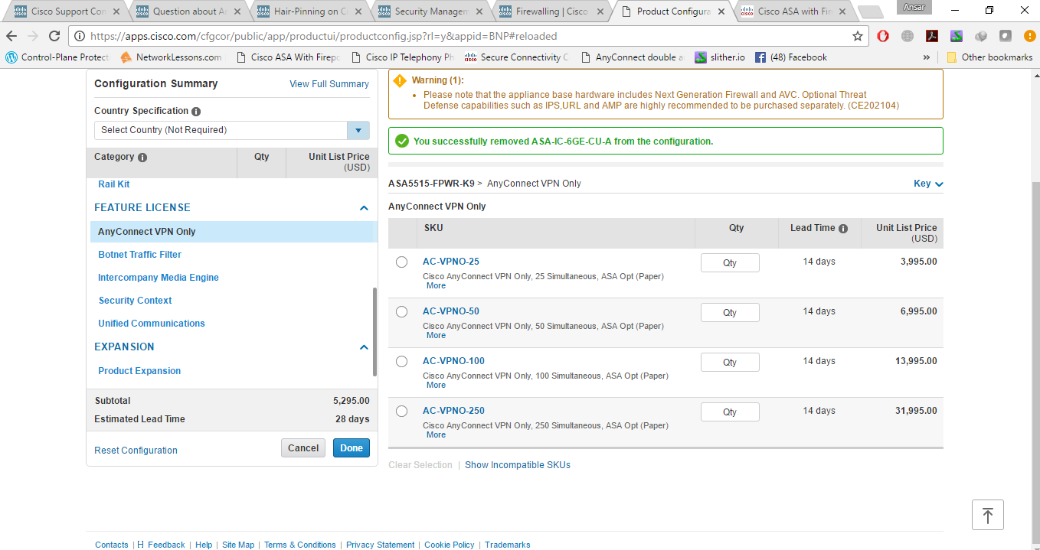
Task: Open the Unified Communications category
Action: (152, 324)
